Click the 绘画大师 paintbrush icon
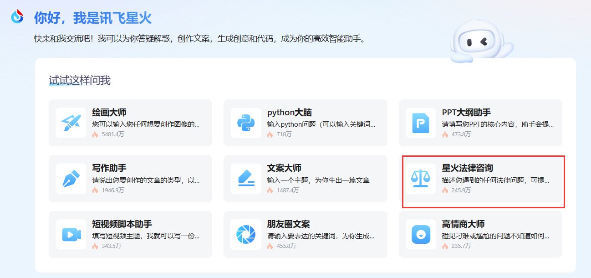Screen dimensions: 591x278 tap(71, 123)
